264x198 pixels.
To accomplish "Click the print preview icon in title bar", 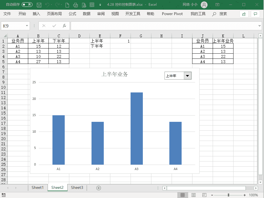I will [76, 5].
